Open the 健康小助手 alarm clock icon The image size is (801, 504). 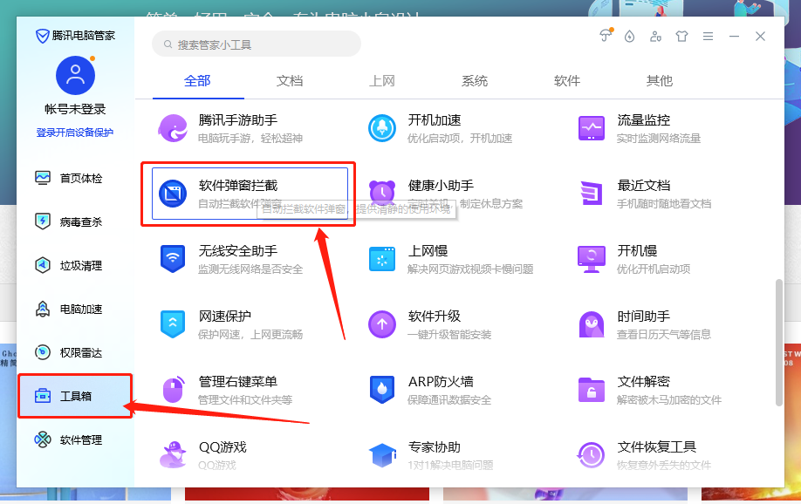point(382,193)
